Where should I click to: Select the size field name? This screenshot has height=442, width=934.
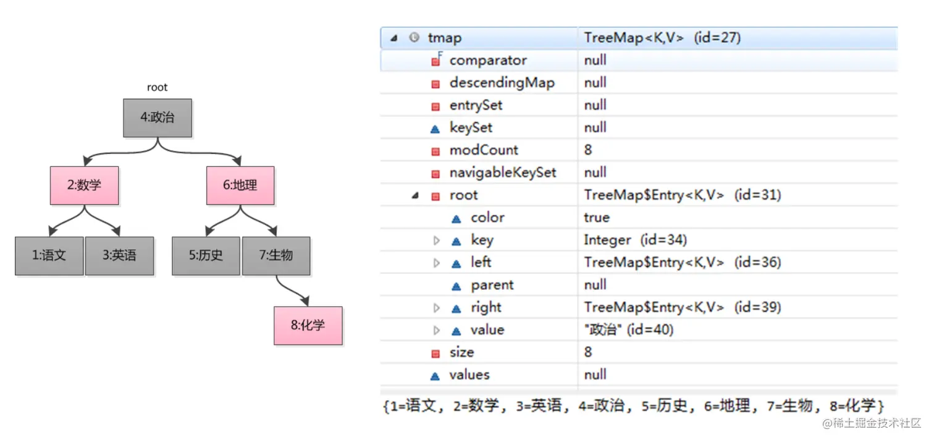pos(462,352)
